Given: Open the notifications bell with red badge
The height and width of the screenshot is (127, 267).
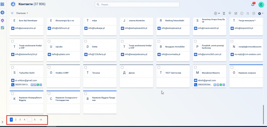Looking at the screenshot, I should 253,4.
